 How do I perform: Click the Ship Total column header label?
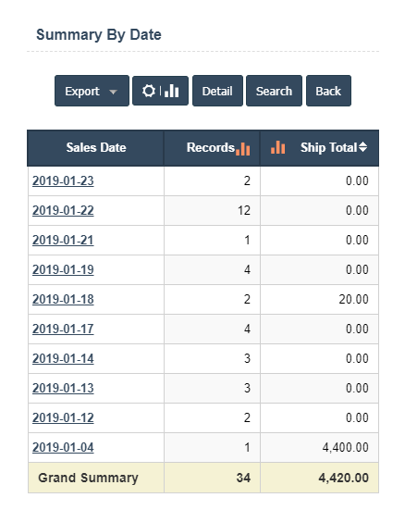(328, 148)
